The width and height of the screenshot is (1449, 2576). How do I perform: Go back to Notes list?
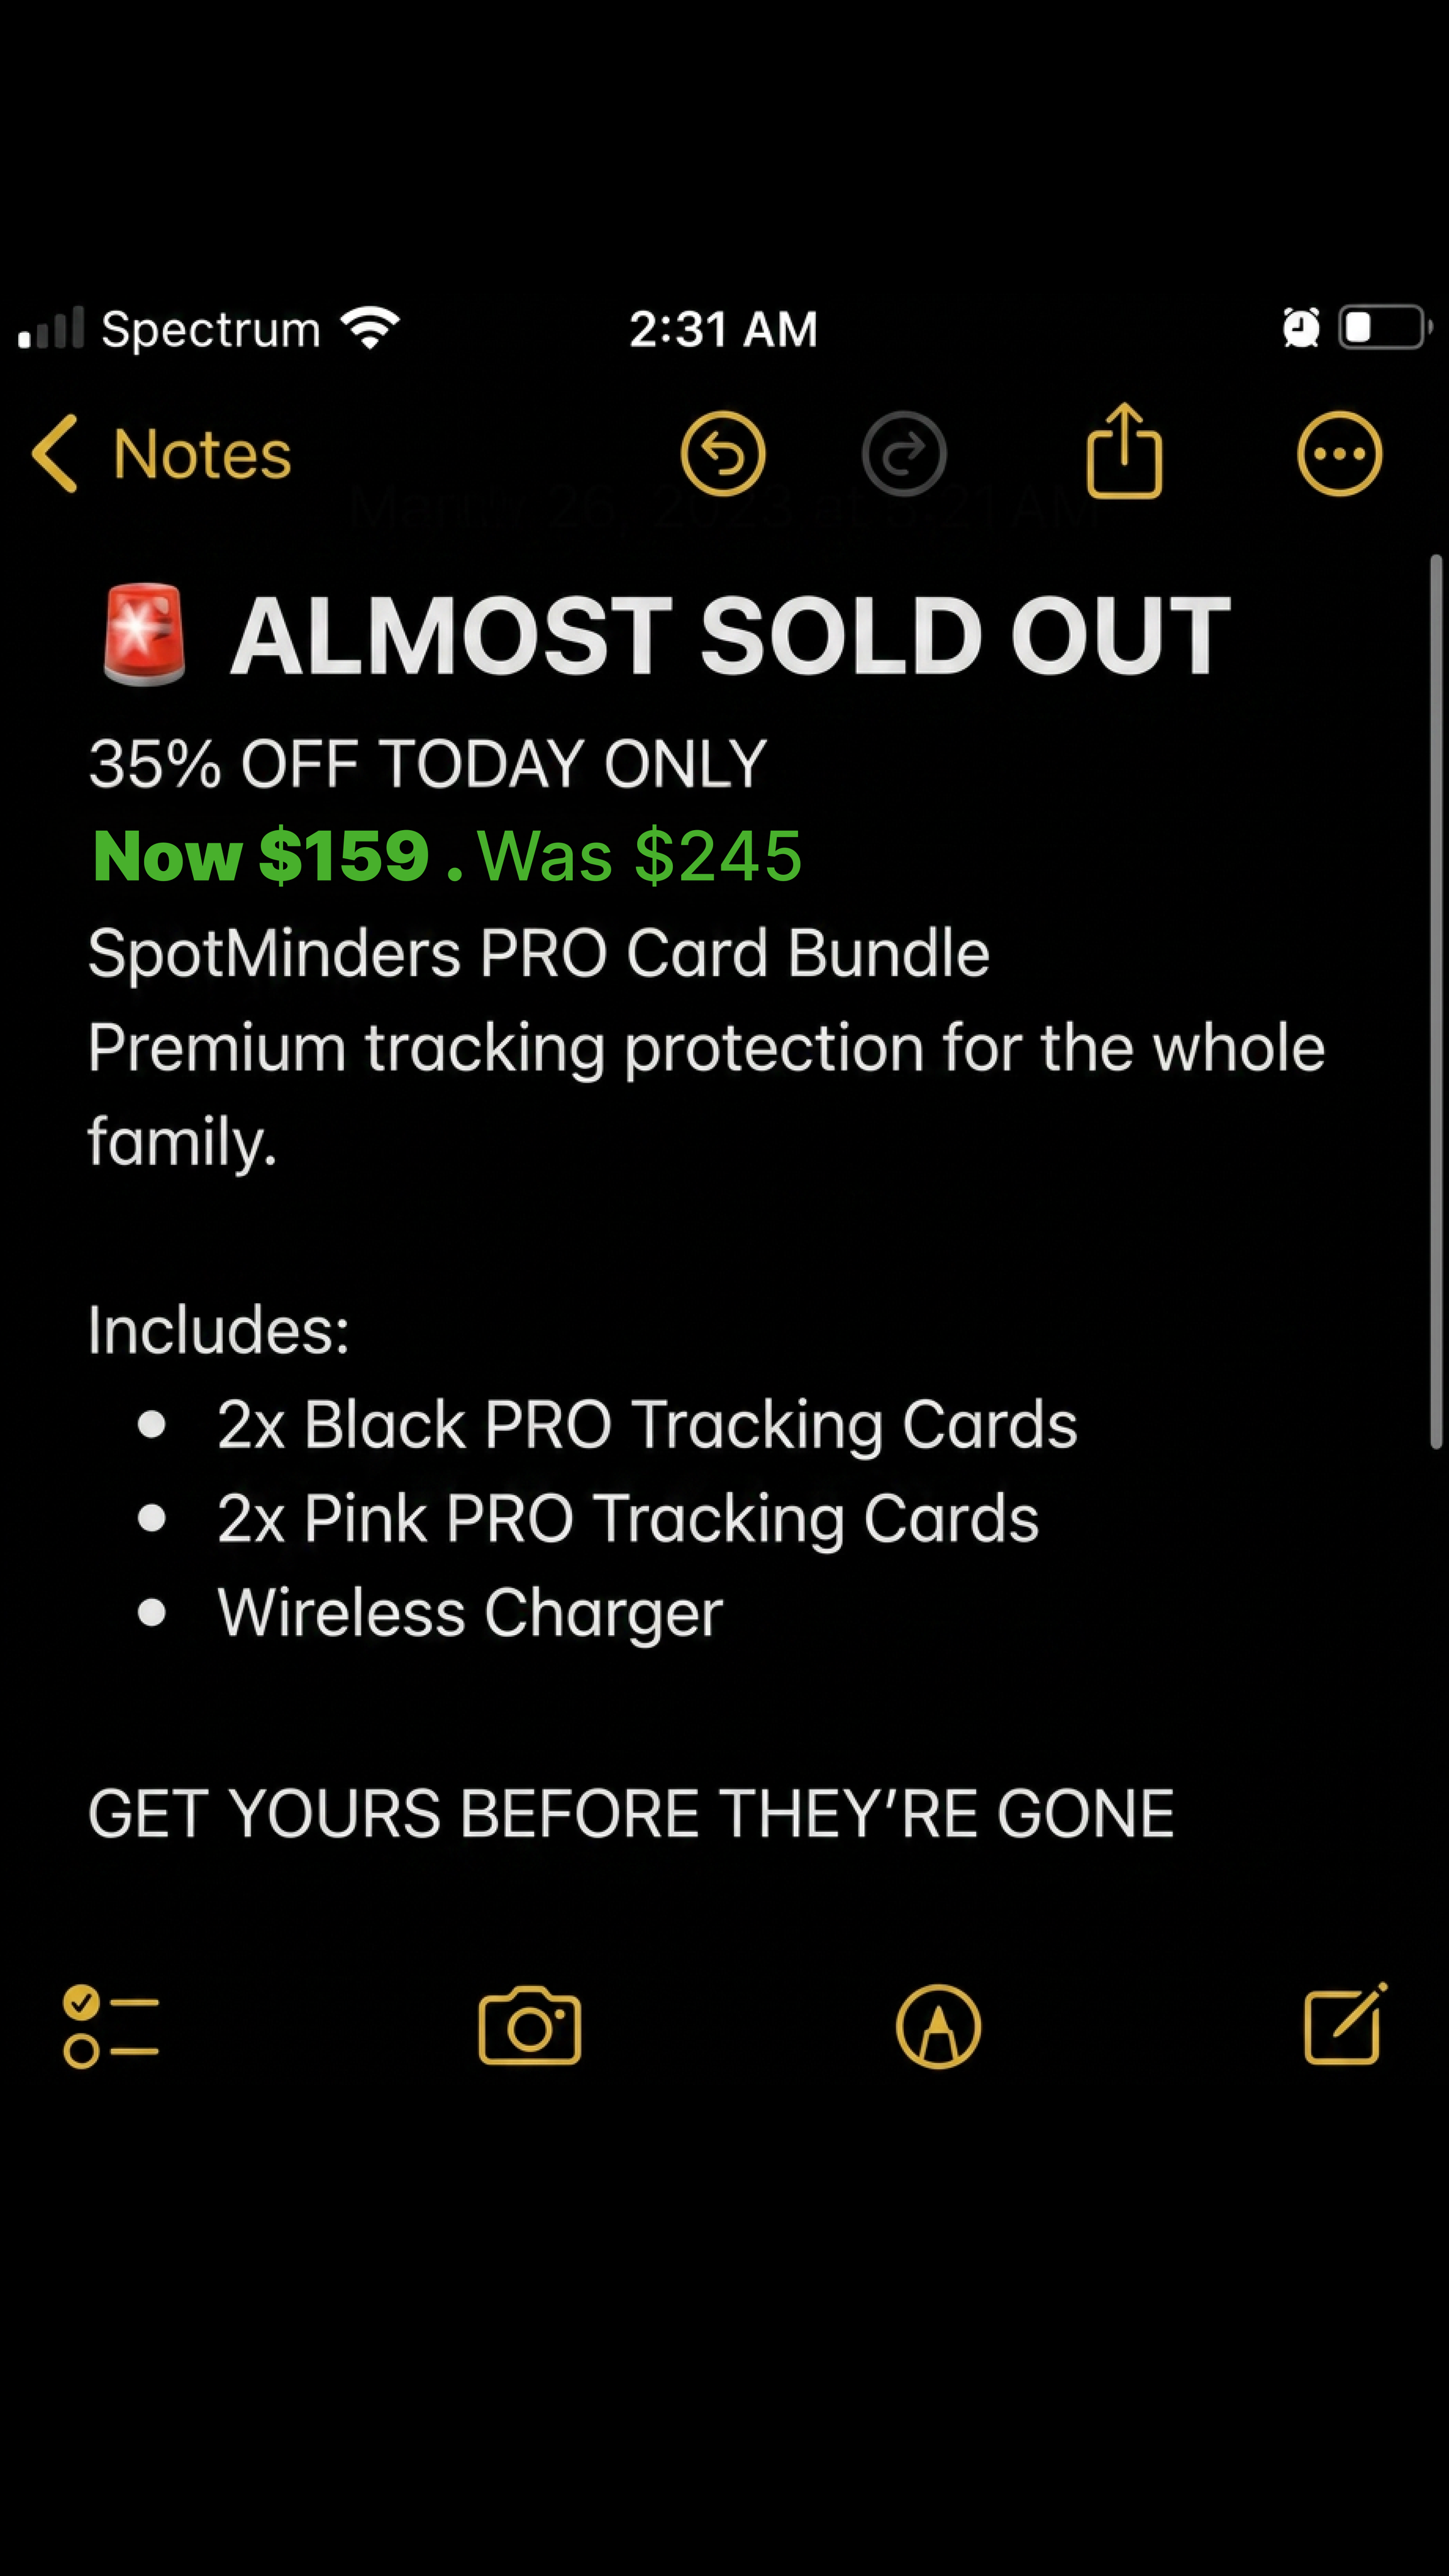pyautogui.click(x=162, y=454)
